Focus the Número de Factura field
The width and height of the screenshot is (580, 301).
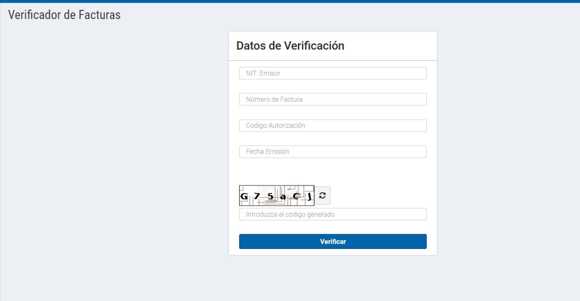(333, 99)
